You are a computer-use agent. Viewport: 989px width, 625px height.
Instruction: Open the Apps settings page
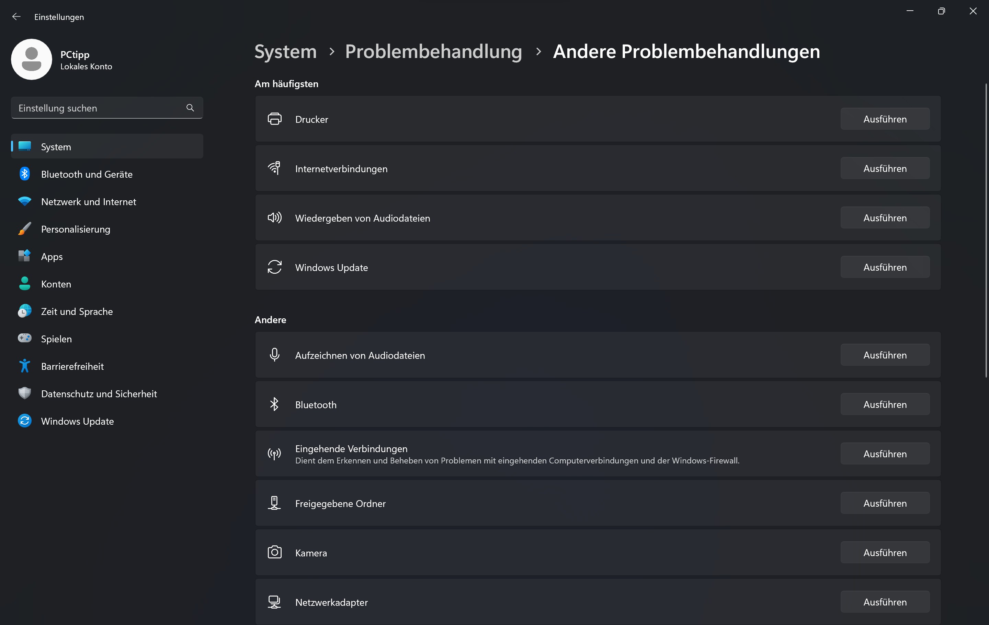pyautogui.click(x=107, y=257)
